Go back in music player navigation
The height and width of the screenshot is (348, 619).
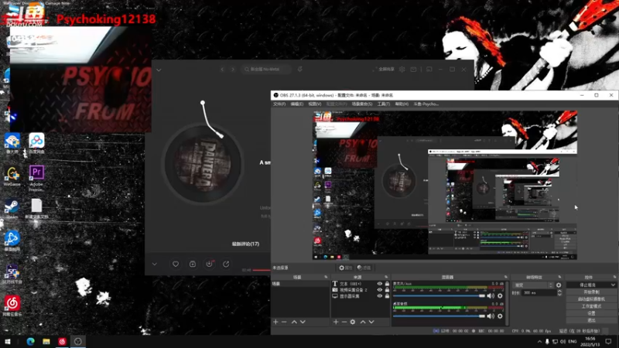click(x=222, y=70)
